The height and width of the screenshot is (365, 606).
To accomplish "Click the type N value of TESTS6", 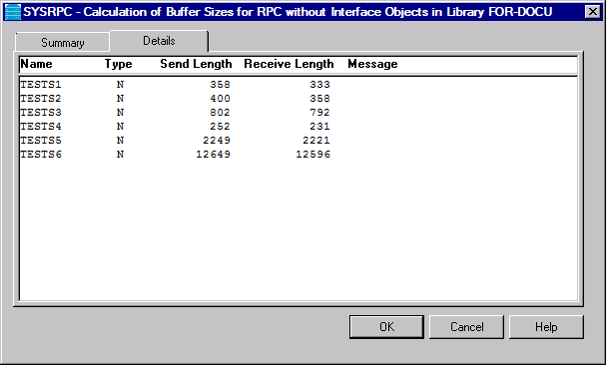I will click(x=120, y=155).
